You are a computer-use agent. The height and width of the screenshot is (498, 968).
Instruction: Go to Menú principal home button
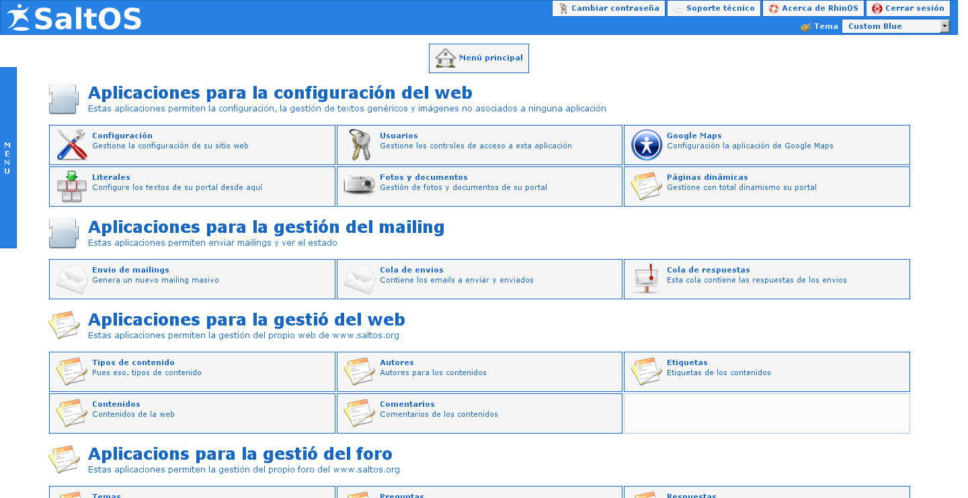coord(479,58)
